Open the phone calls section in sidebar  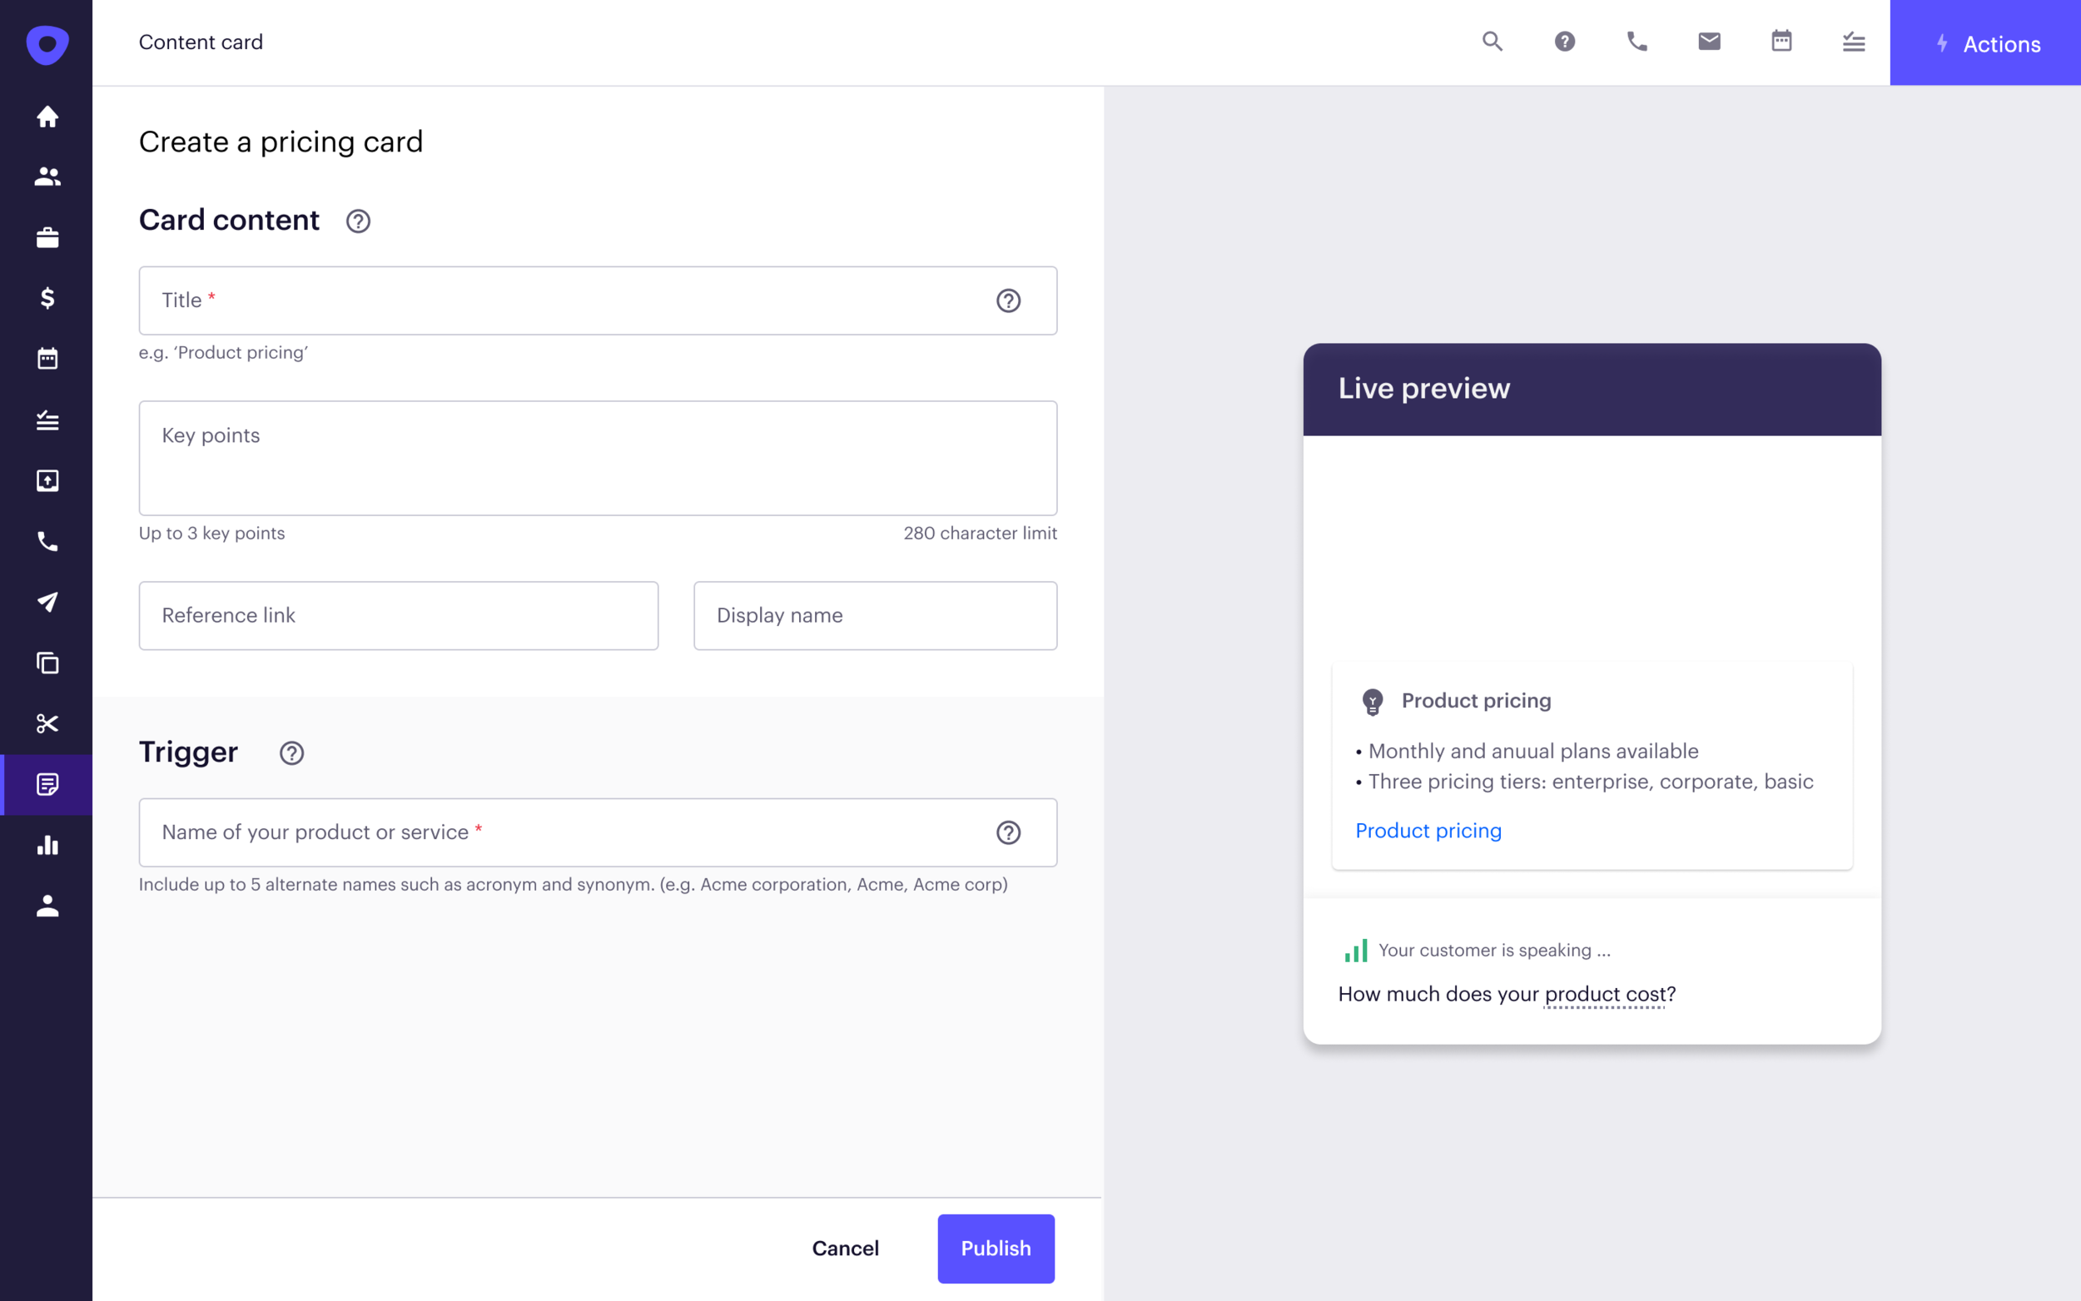pos(47,542)
